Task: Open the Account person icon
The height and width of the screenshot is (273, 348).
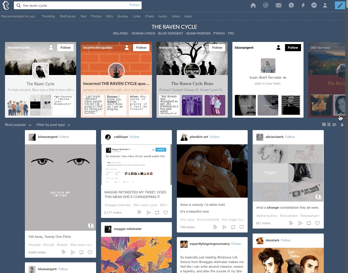Action: [x=325, y=5]
